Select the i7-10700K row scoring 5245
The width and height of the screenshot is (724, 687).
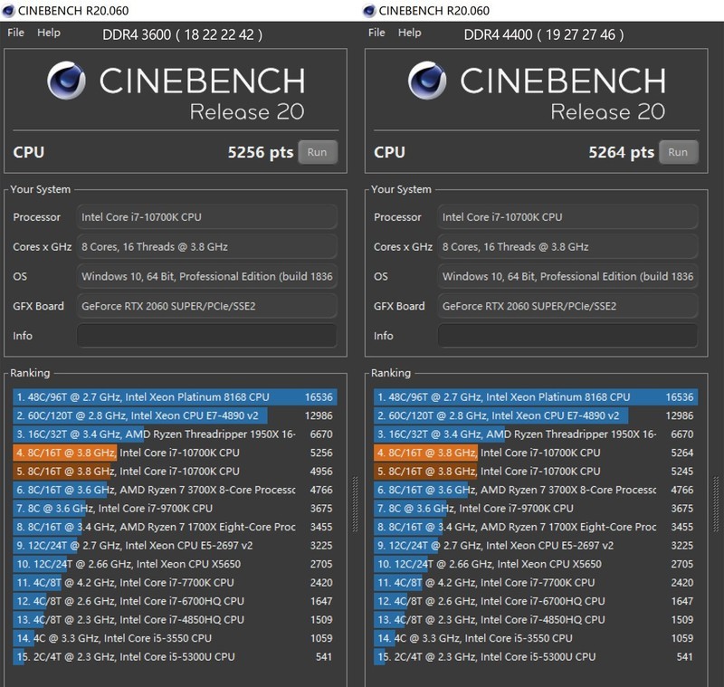535,471
